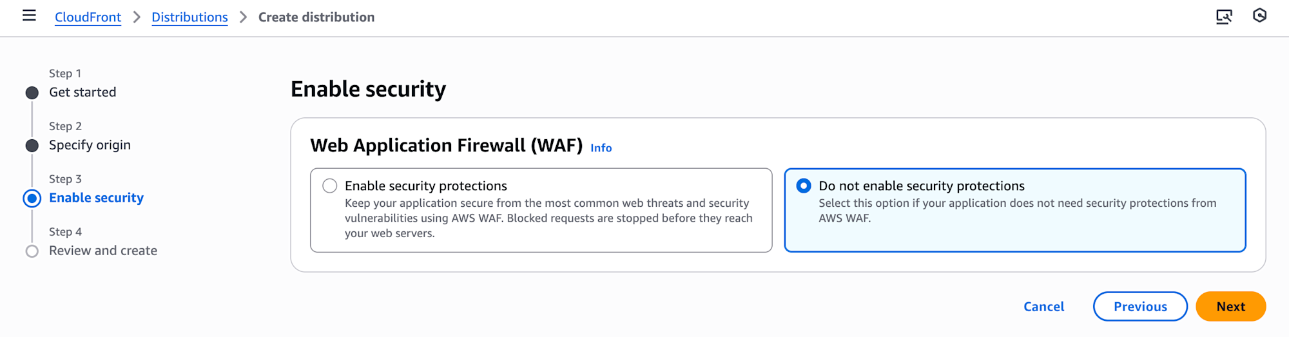This screenshot has height=337, width=1289.
Task: Click the filled circle marker for Step 2
Action: click(x=32, y=146)
